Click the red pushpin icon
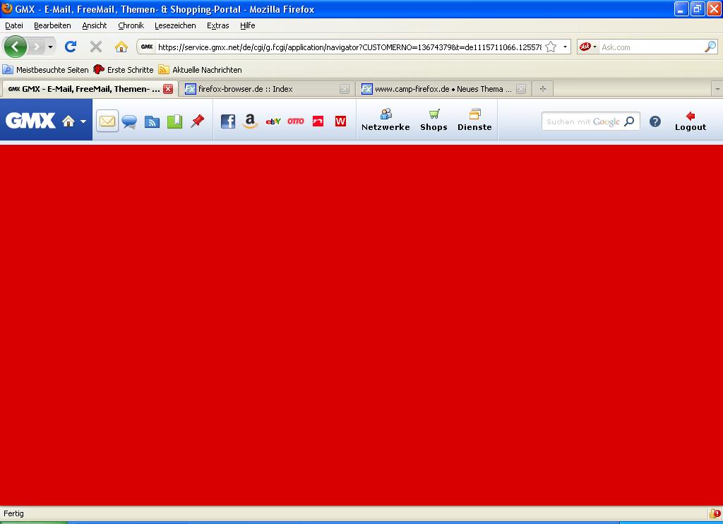This screenshot has height=524, width=723. [198, 121]
